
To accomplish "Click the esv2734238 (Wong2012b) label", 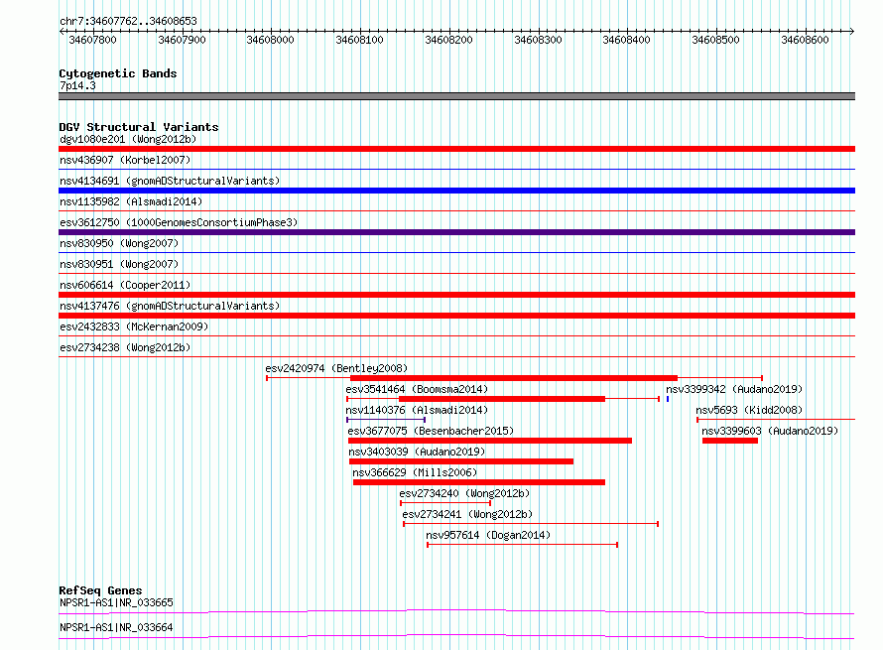I will pyautogui.click(x=125, y=347).
